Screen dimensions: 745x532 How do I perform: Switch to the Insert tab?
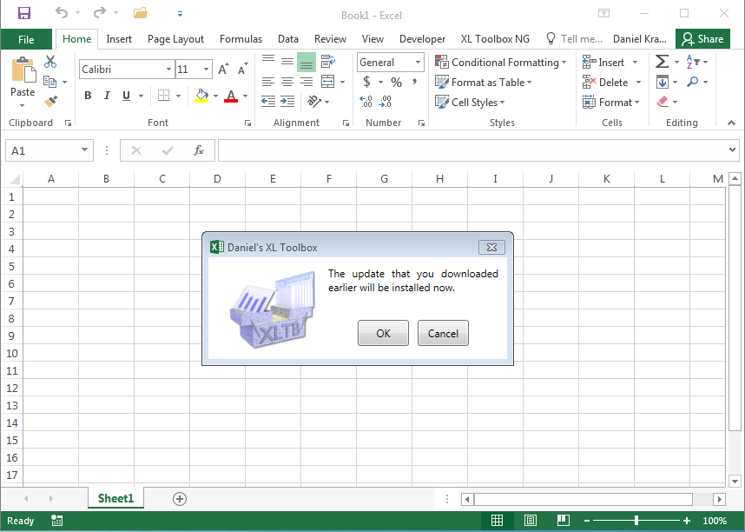(x=119, y=39)
